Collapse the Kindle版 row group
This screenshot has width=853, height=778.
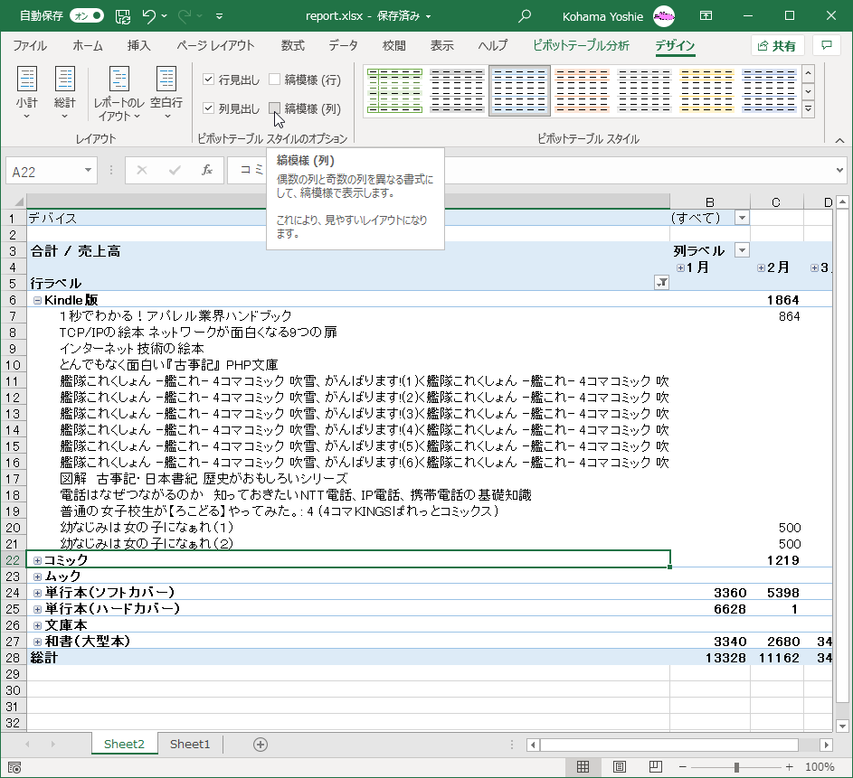pos(36,299)
